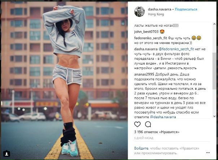Click the comment speech bubble icon
The height and width of the screenshot is (160, 218).
coord(148,124)
